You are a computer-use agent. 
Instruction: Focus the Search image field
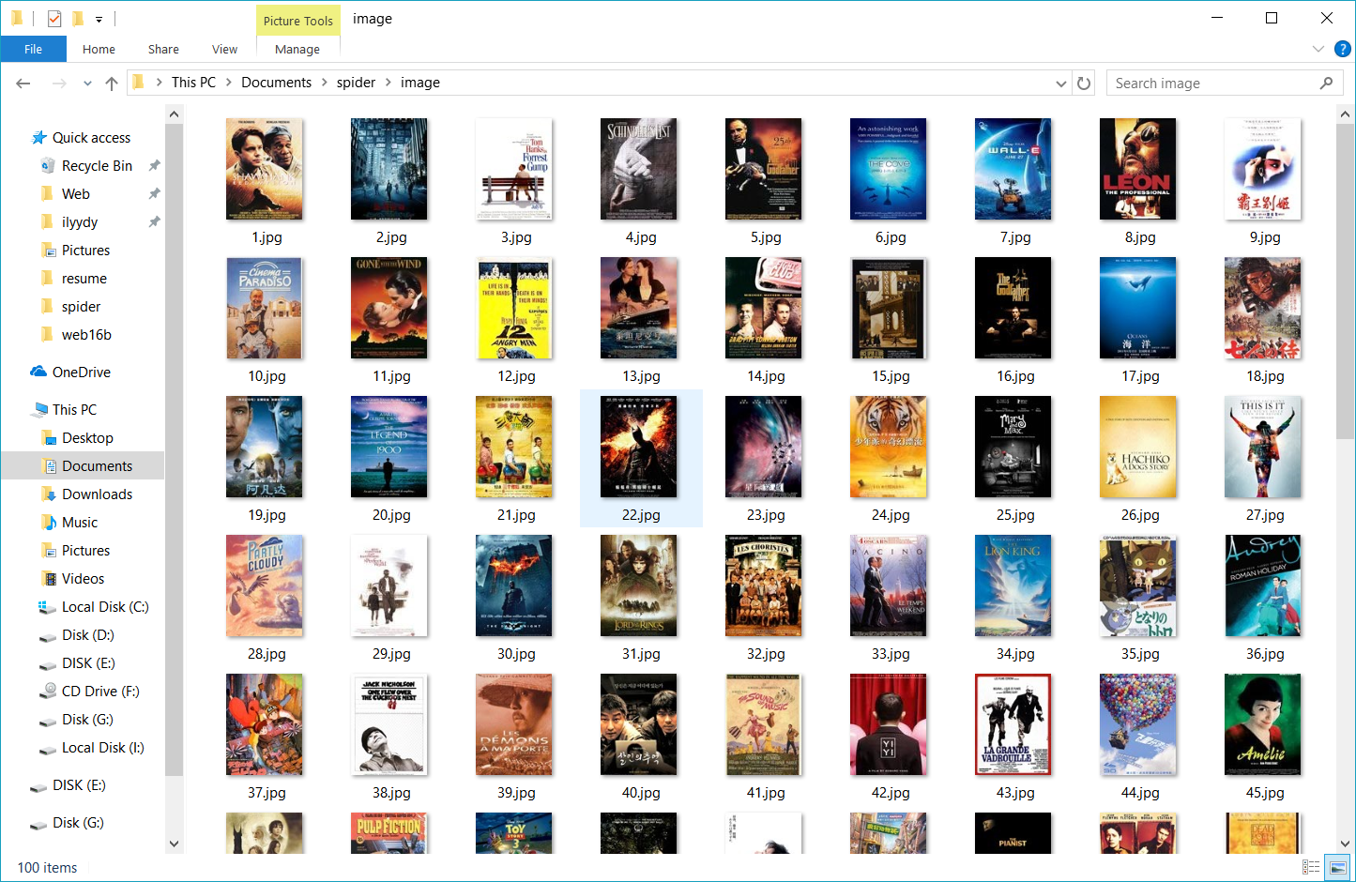[1224, 84]
